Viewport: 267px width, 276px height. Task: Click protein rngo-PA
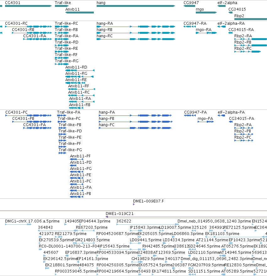(206, 122)
